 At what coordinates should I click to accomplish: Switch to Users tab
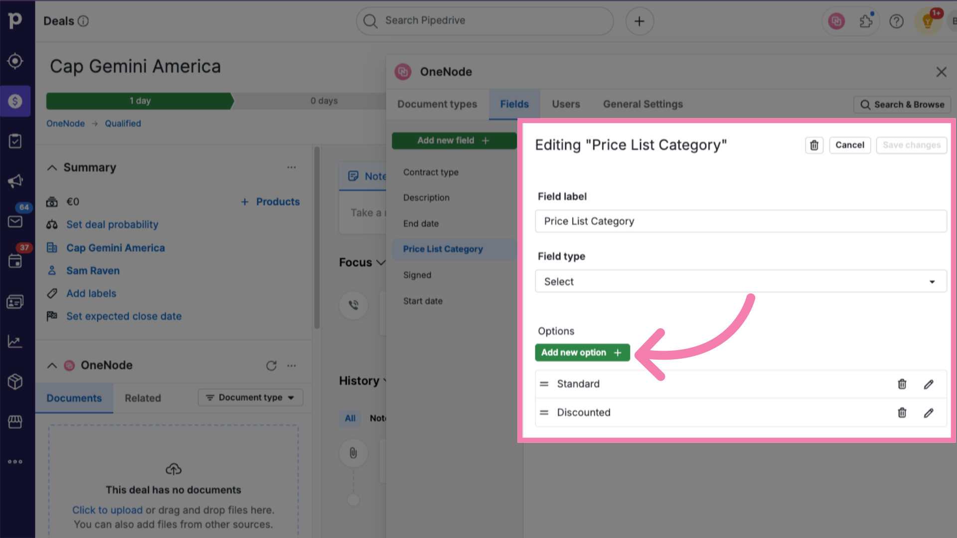point(566,104)
